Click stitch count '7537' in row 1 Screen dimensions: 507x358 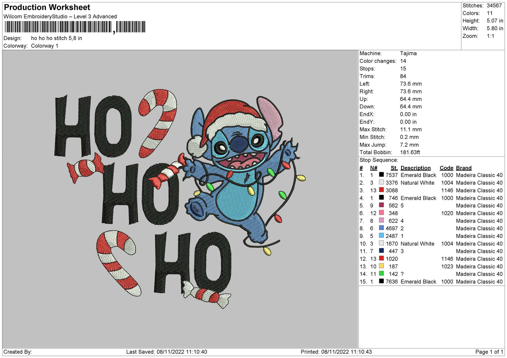tap(392, 175)
